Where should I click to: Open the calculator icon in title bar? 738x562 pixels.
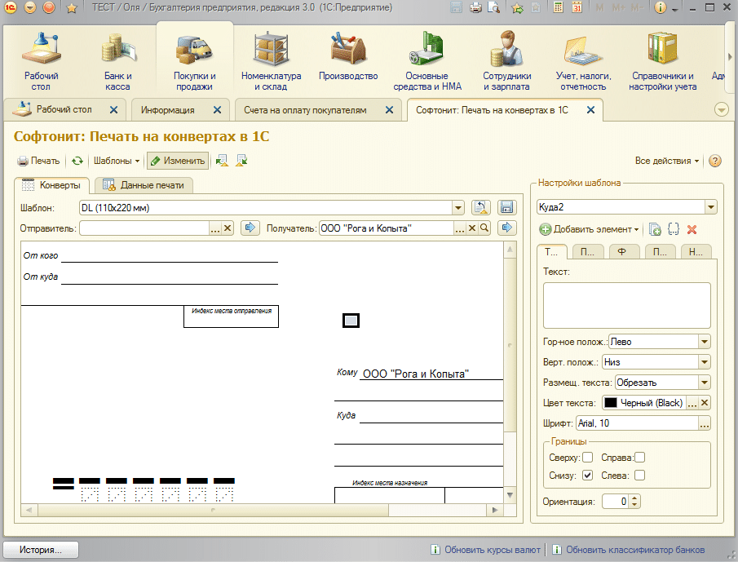coord(558,8)
